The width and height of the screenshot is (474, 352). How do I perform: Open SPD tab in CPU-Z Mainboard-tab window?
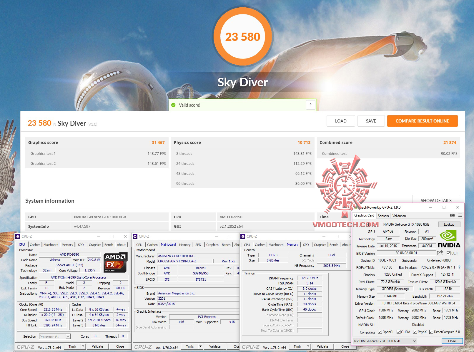pos(198,245)
